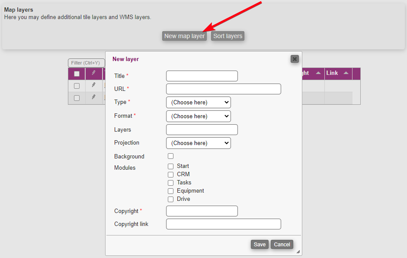This screenshot has width=407, height=258.
Task: Click the Link column header
Action: coord(332,73)
